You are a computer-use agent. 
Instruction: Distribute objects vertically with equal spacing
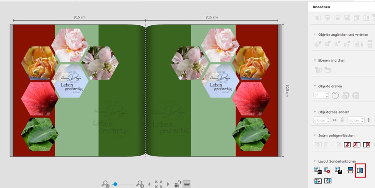(x=369, y=44)
